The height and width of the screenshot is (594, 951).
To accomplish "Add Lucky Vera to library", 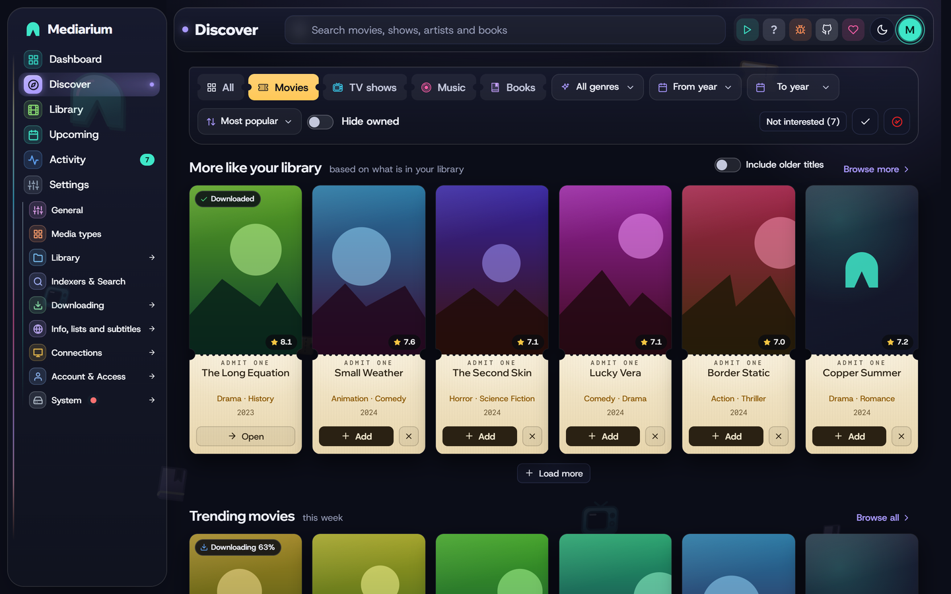I will [602, 436].
